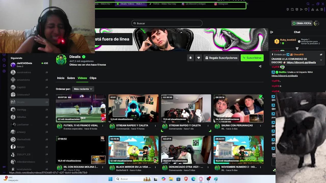
Task: Open options menu for SAUNA CON PERUANAZAS
Action: tap(261, 126)
